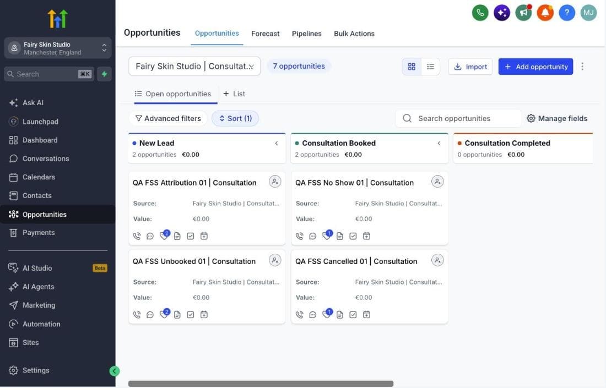Click owner avatar icon on QA FSS Unbooked 01 card
Viewport: 606px width, 388px height.
point(275,260)
